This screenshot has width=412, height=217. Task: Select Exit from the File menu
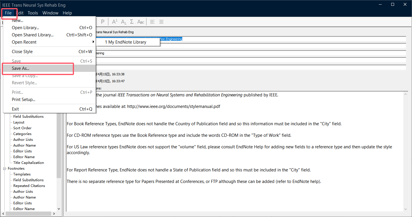click(49, 109)
